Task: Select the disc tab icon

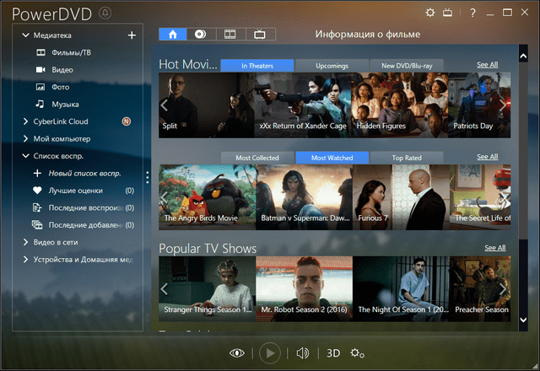Action: pos(201,34)
